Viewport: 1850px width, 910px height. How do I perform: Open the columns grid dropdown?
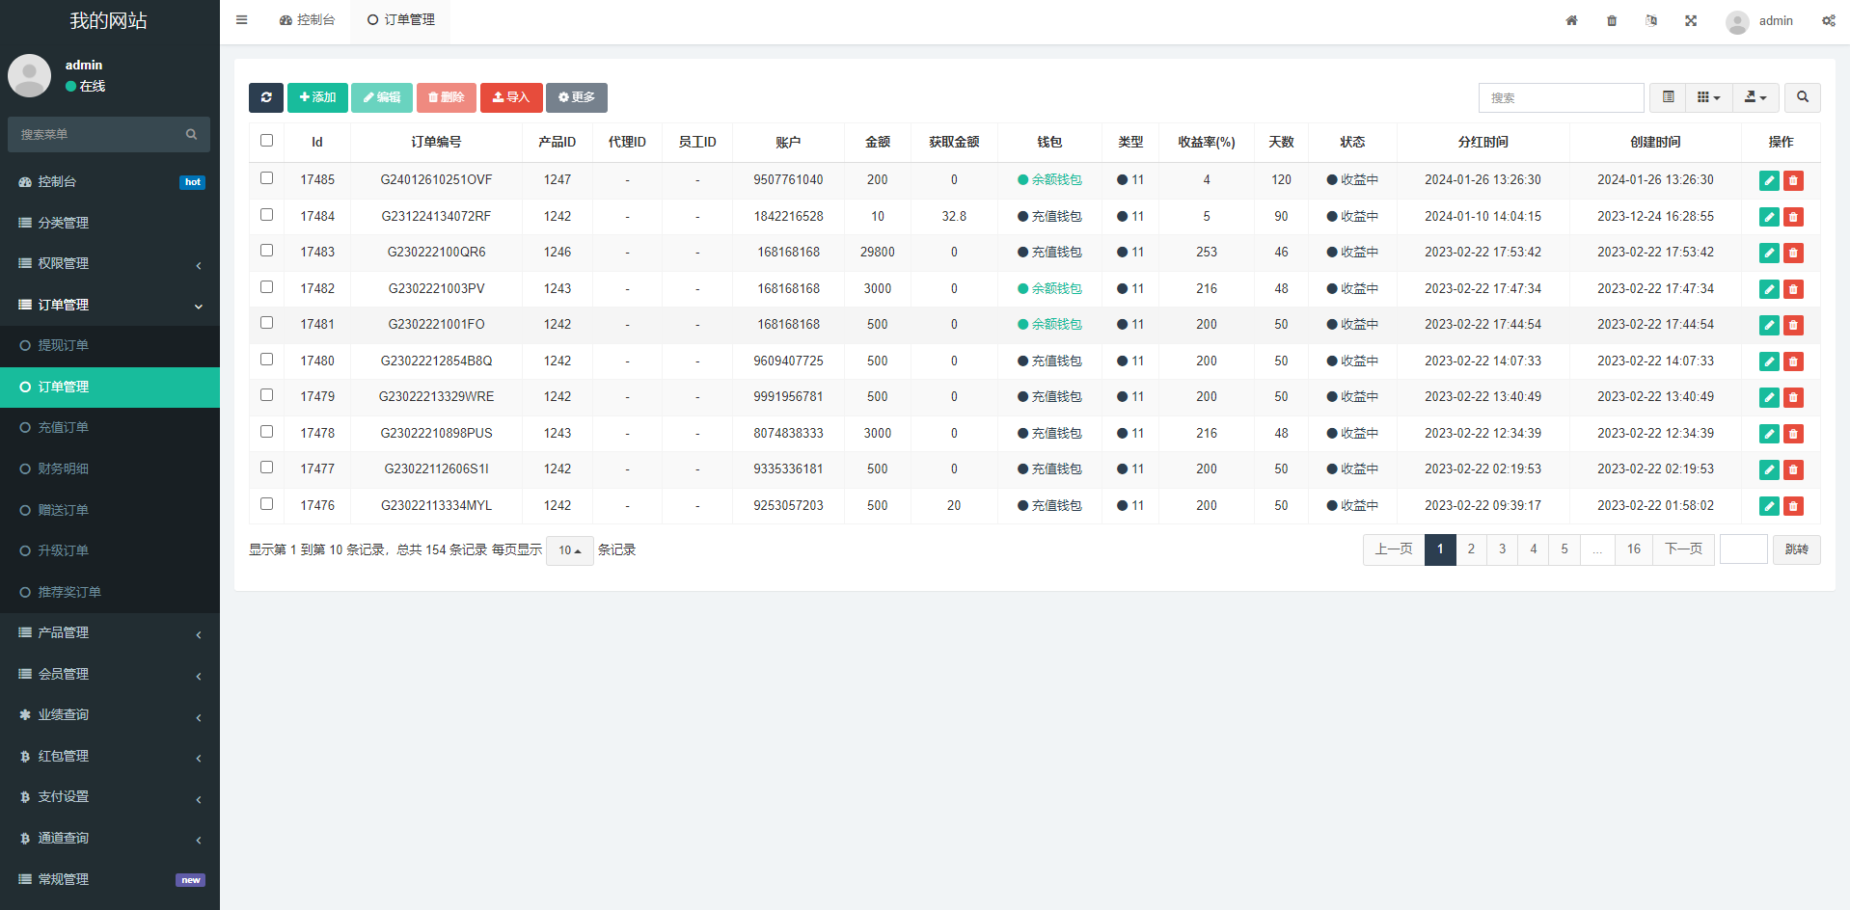1708,97
